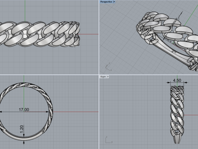Click the axis icon in Perspective viewport
The width and height of the screenshot is (198, 149).
point(108,67)
